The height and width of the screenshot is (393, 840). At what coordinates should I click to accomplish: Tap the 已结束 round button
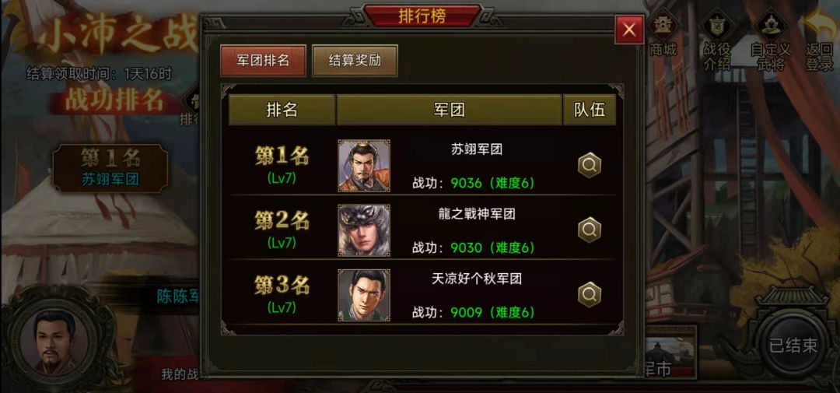(x=793, y=346)
